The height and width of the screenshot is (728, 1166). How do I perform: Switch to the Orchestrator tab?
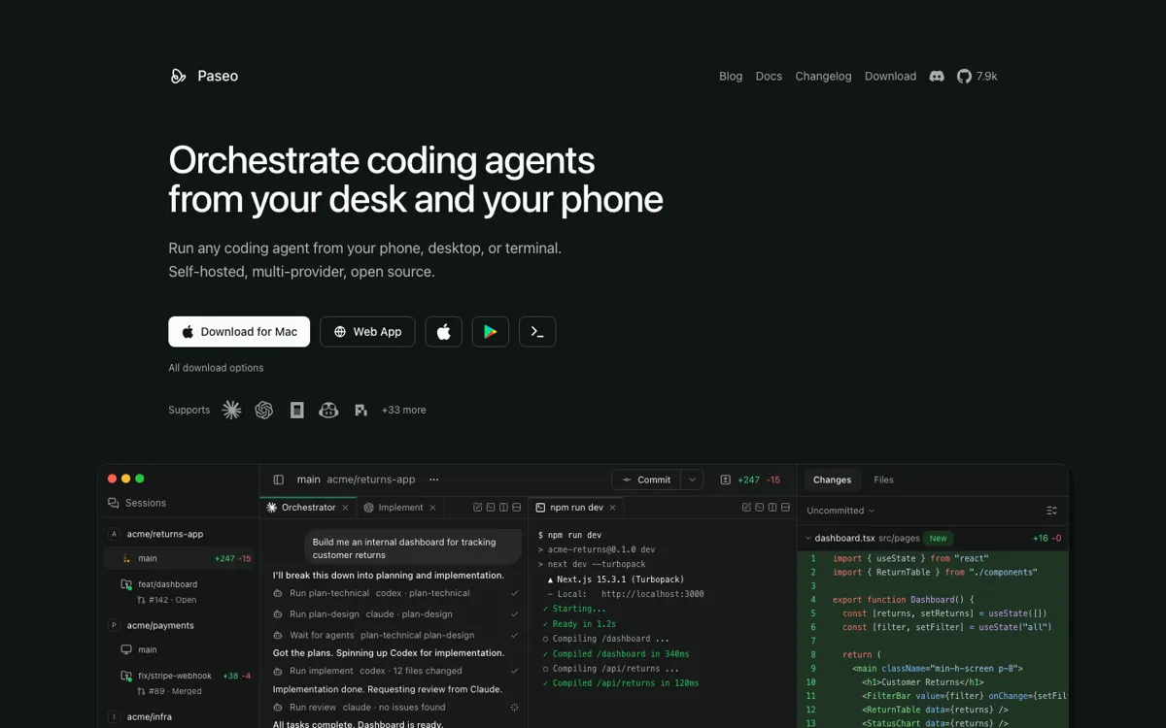coord(308,508)
